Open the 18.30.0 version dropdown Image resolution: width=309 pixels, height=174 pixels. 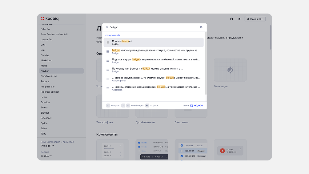tap(46, 156)
